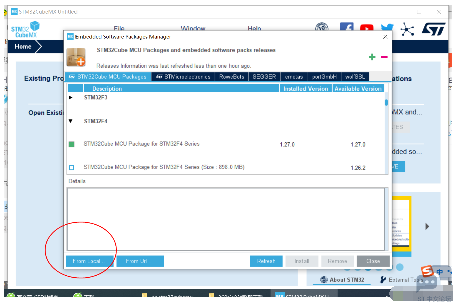Select the STM32F4 row text
This screenshot has width=456, height=307.
[x=96, y=121]
